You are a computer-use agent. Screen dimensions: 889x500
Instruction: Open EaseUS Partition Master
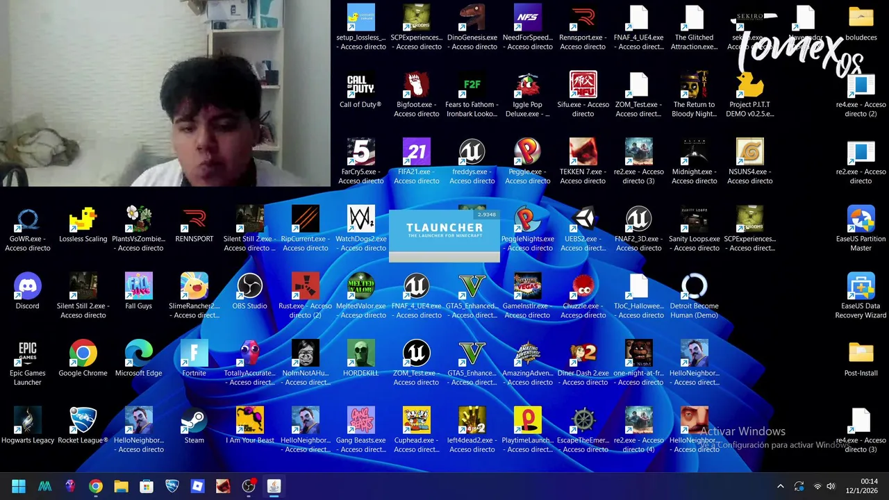[x=861, y=229]
